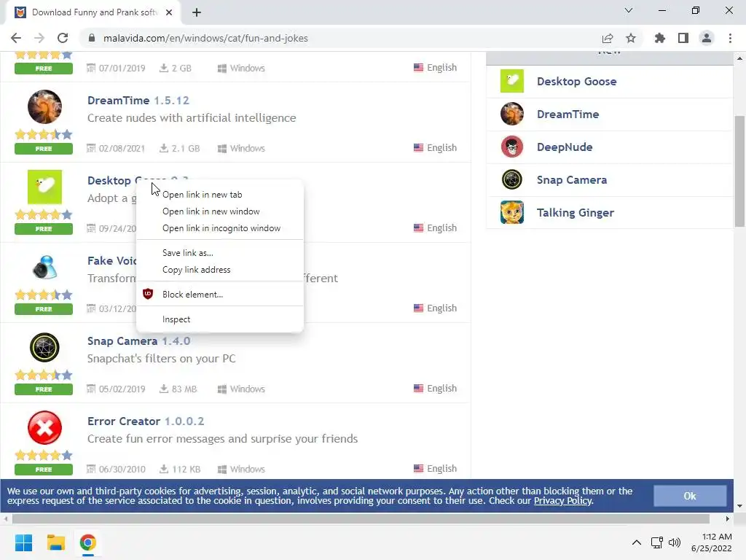Open the Chrome profile avatar

[707, 38]
